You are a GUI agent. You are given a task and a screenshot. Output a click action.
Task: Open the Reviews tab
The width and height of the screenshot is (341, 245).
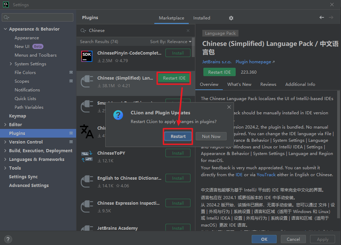pos(268,84)
